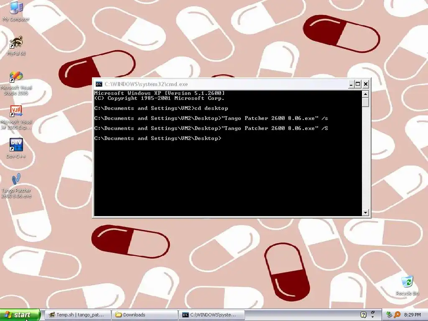This screenshot has height=321, width=428.
Task: Click the Safely Remove Hardware tray icon
Action: [390, 315]
